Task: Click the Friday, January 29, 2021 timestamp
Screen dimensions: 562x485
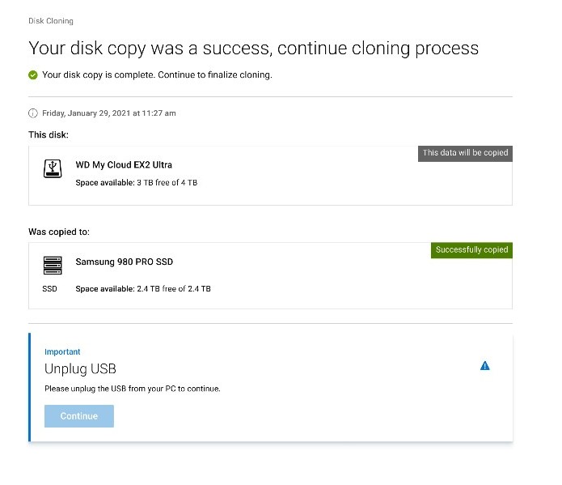Action: click(x=109, y=113)
